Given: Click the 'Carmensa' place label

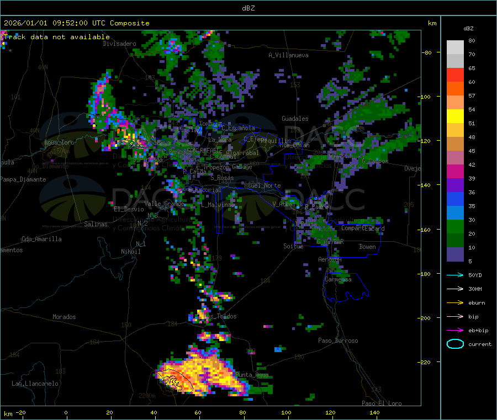Looking at the screenshot, I should point(338,279).
